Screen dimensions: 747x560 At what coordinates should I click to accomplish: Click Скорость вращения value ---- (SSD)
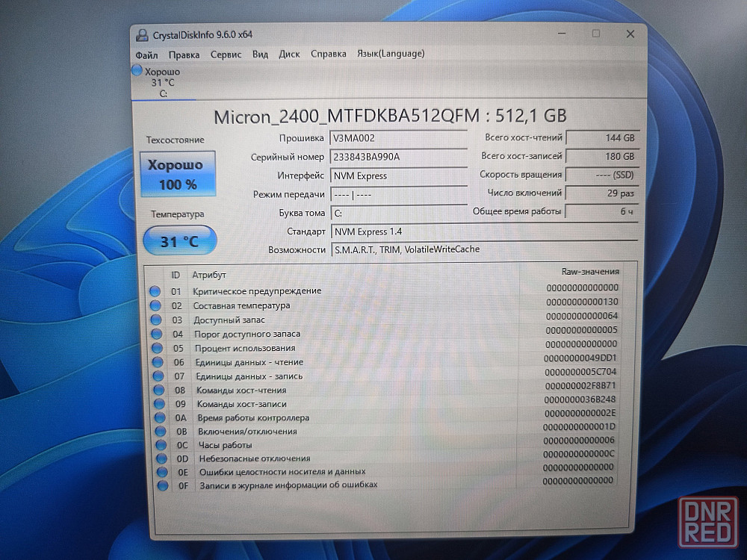pos(601,175)
